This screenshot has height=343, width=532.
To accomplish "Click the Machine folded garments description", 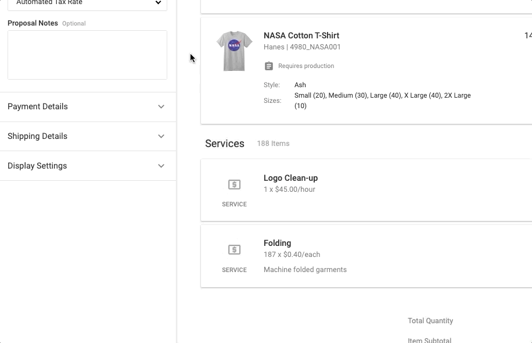I will click(305, 270).
